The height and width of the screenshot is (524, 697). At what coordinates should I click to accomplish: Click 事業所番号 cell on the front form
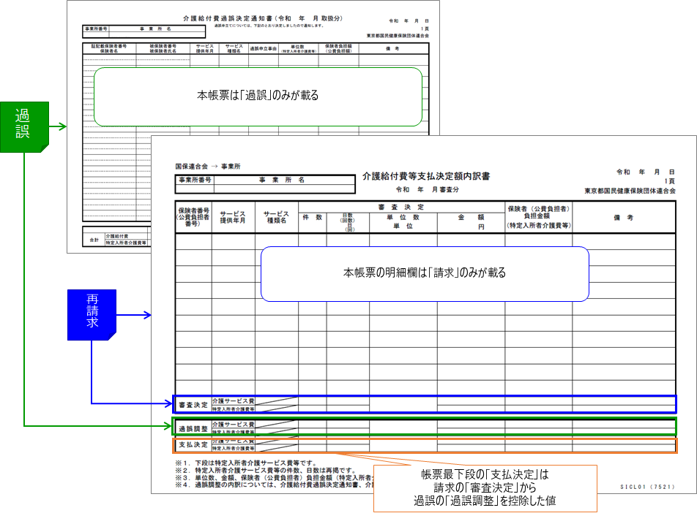pos(195,180)
